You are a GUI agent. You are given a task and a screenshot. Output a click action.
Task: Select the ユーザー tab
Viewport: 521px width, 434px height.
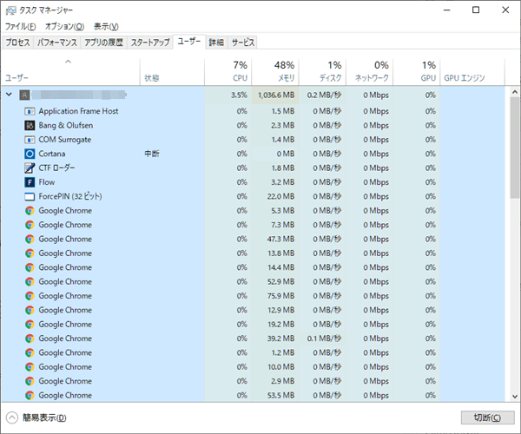coord(189,42)
